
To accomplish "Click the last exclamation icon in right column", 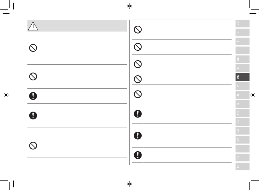I will click(x=138, y=155).
